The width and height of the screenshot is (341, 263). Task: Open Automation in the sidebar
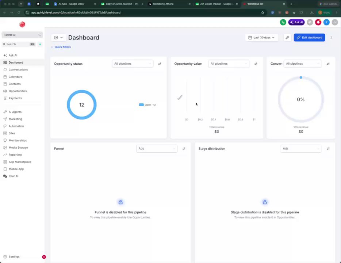(x=22, y=126)
